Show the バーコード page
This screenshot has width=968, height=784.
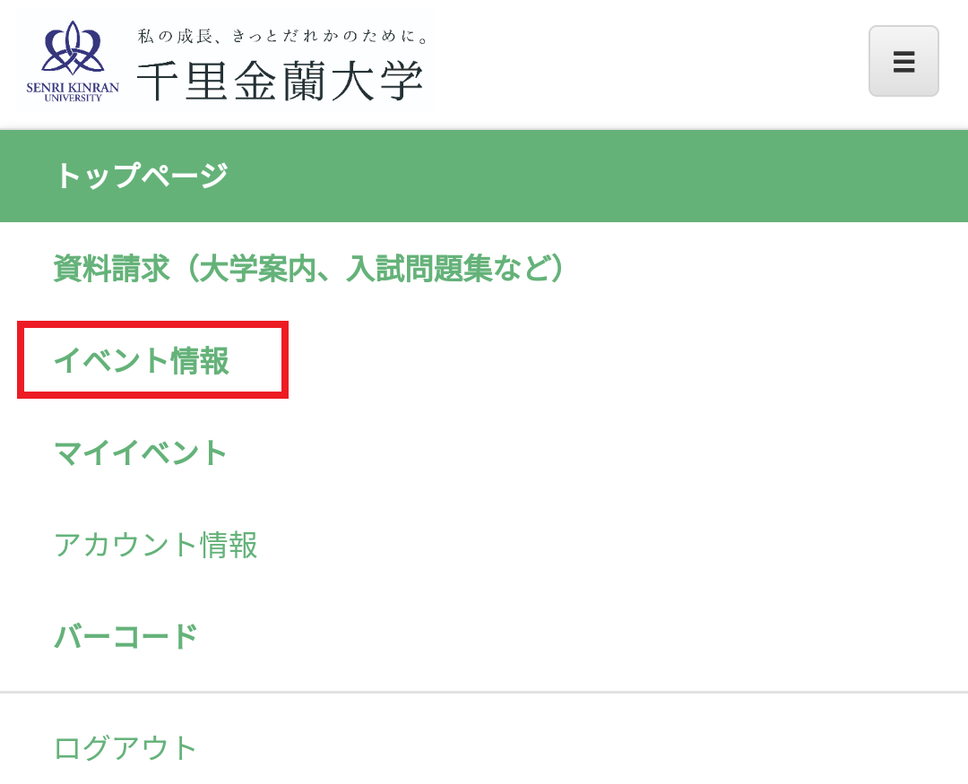click(x=126, y=636)
